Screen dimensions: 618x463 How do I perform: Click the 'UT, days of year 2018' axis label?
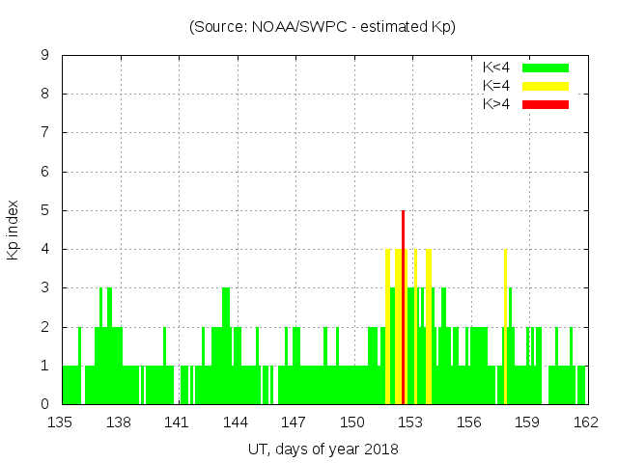coord(322,449)
